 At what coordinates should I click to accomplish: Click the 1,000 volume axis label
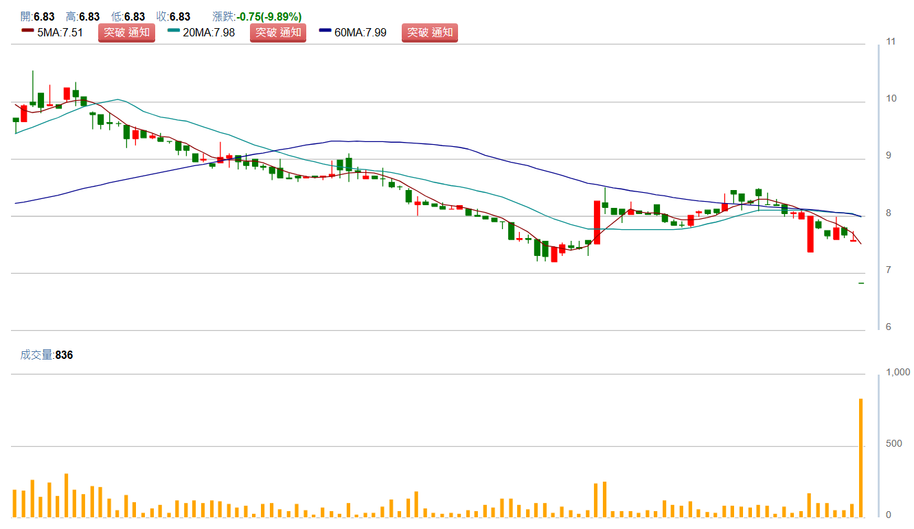click(898, 372)
